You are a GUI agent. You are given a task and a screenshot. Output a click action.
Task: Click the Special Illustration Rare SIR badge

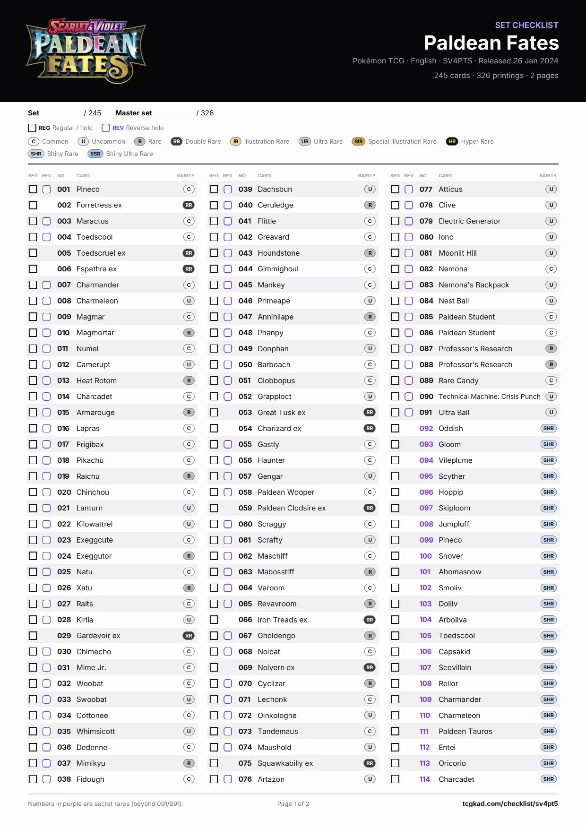click(x=359, y=141)
